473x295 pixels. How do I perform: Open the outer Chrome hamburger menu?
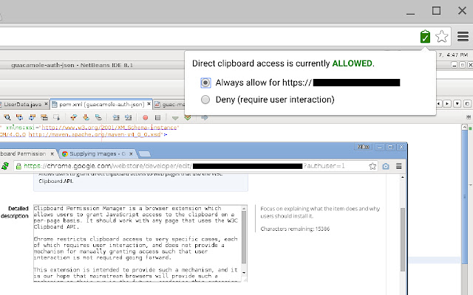point(463,37)
